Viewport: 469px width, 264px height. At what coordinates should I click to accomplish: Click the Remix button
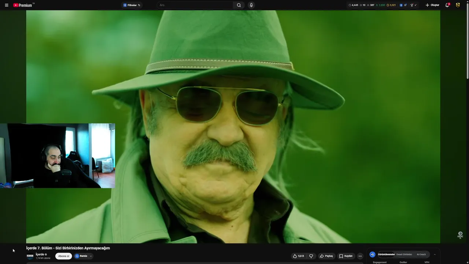81,256
